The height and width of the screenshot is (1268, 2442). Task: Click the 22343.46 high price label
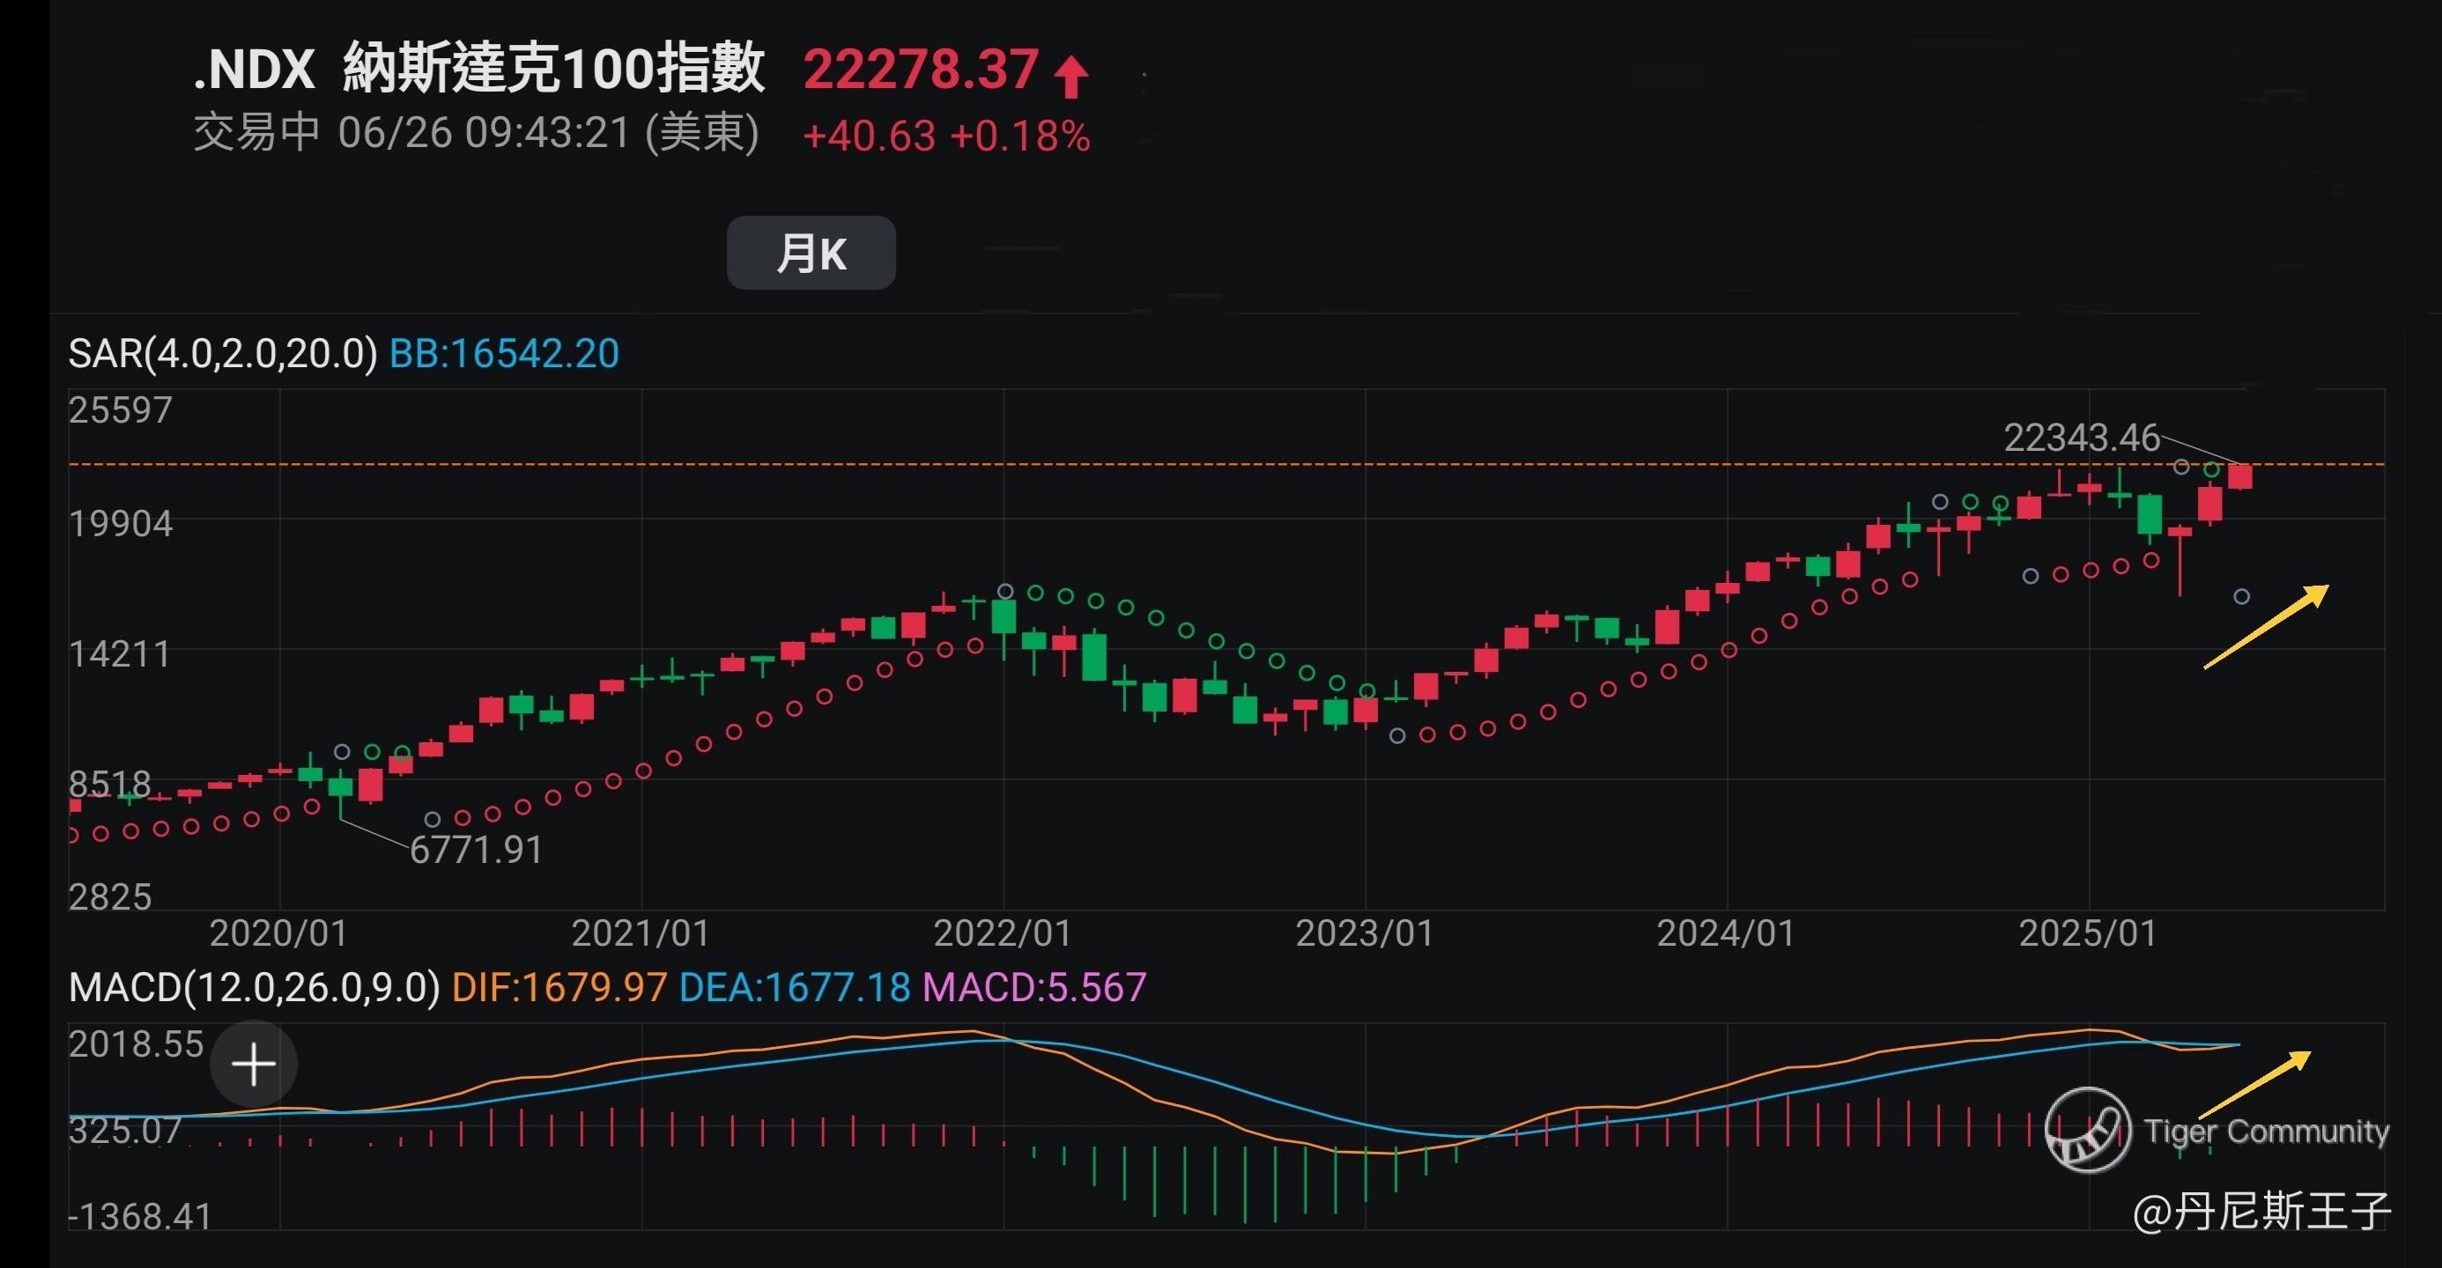2082,438
